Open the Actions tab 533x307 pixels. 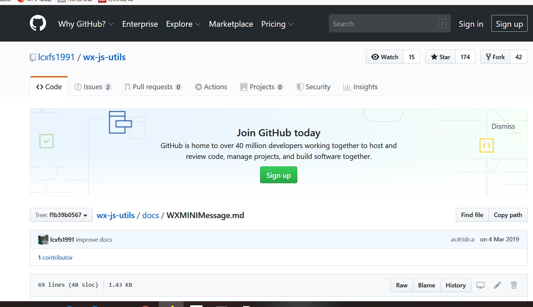[x=211, y=87]
